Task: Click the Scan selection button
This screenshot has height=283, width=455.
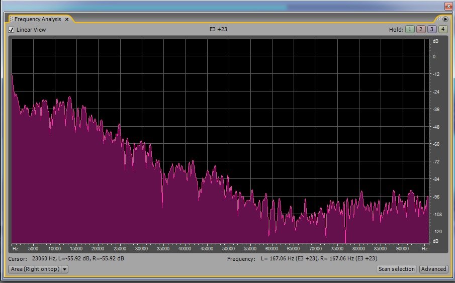Action: (397, 269)
